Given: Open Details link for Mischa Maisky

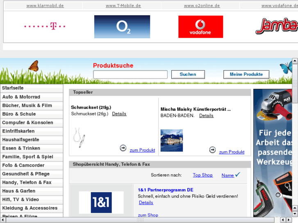Looking at the screenshot, I should tap(207, 115).
